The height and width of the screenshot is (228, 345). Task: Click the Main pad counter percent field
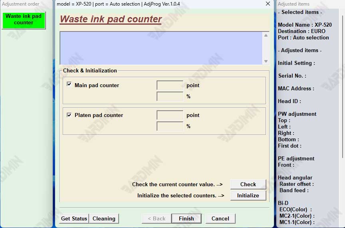tap(170, 96)
